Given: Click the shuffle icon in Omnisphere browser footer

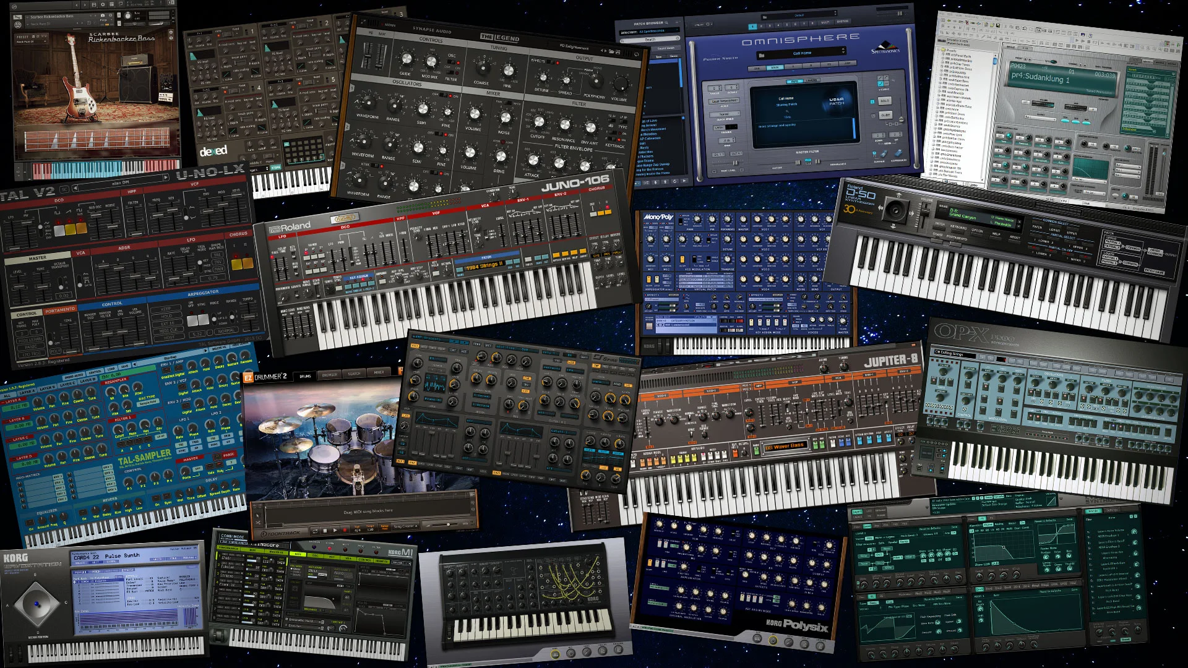Looking at the screenshot, I should click(x=646, y=182).
